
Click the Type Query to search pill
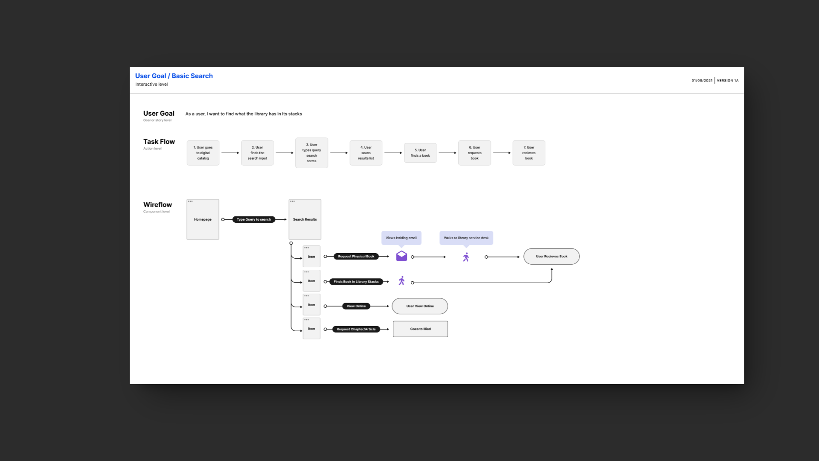pos(254,219)
